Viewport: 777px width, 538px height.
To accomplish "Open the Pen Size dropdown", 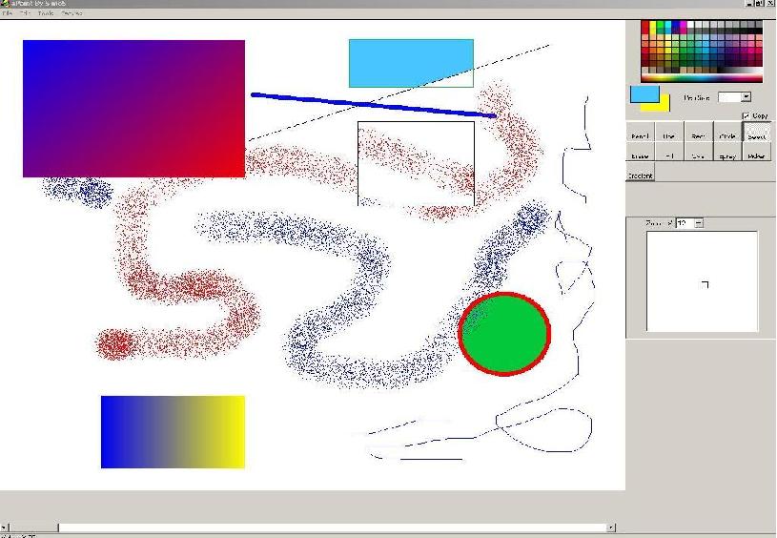I will [746, 97].
